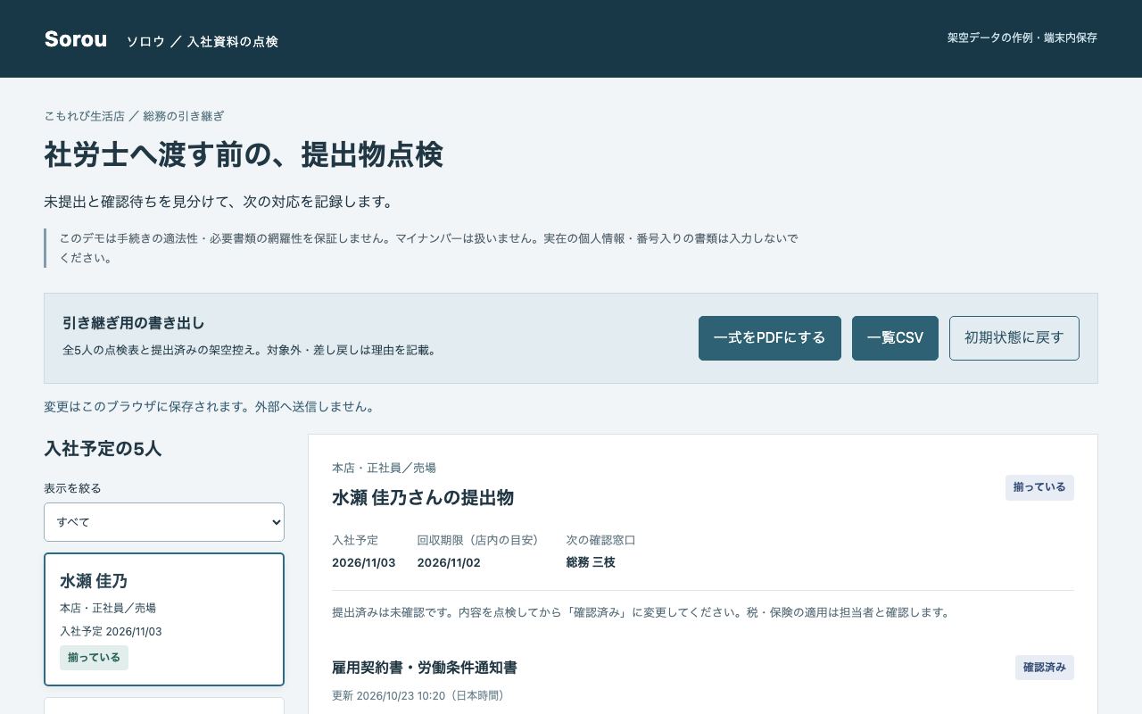Click the 本店・正社員/売場 label above detail heading
The width and height of the screenshot is (1142, 714).
coord(384,468)
